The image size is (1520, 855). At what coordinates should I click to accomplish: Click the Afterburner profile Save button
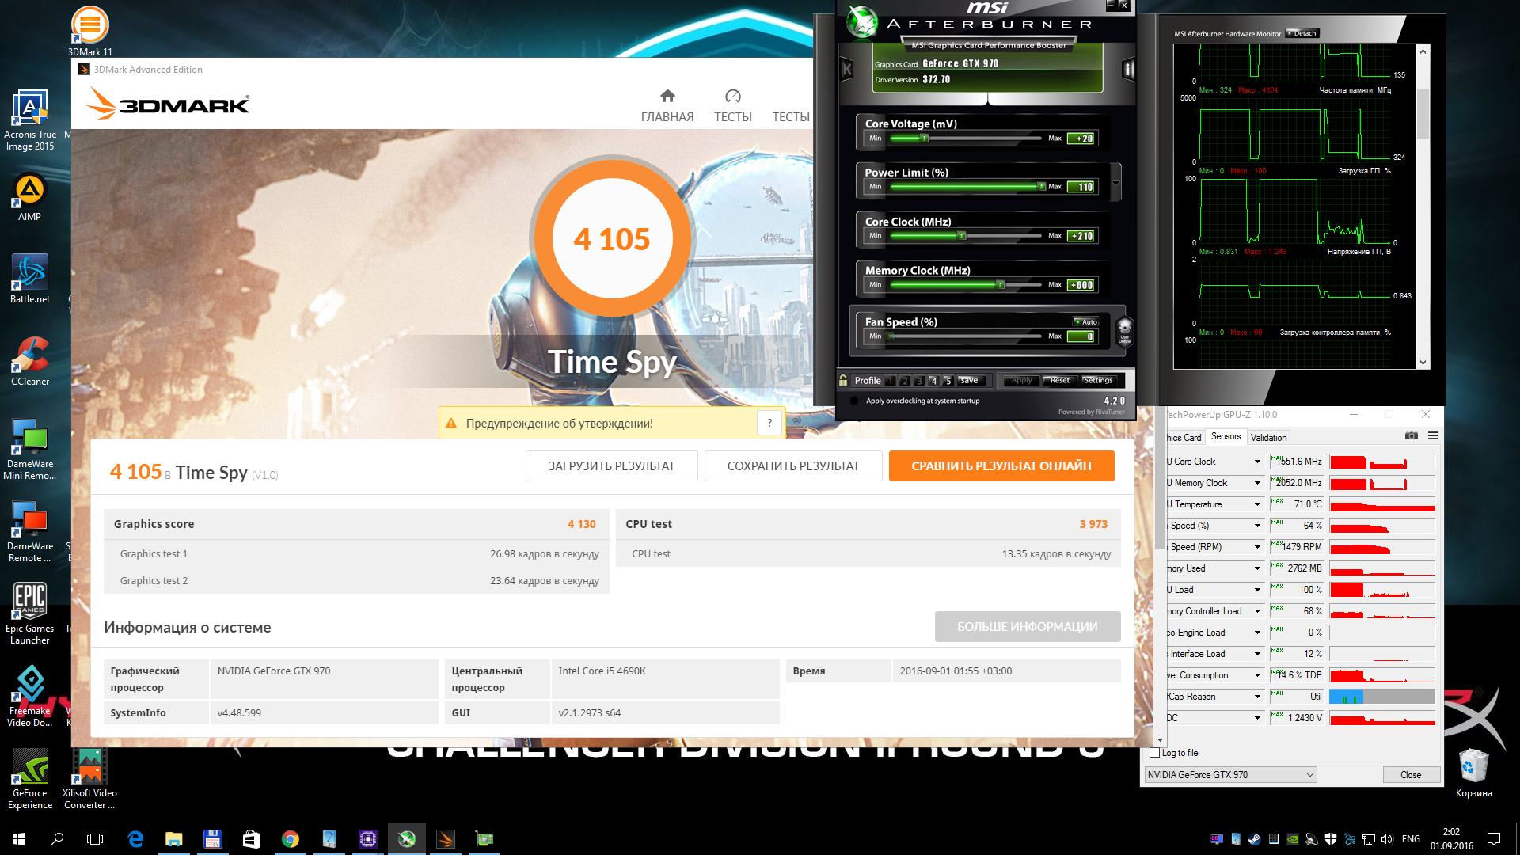pos(971,381)
